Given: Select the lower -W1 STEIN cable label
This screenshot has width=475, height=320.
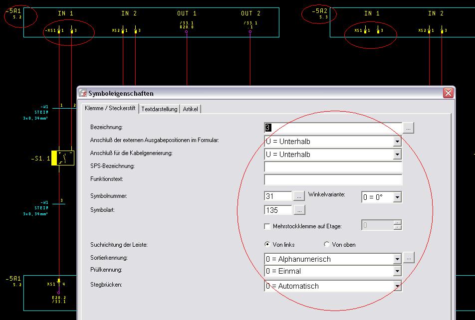Looking at the screenshot, I should [36, 208].
